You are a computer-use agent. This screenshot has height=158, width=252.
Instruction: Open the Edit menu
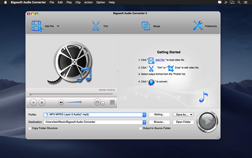[x=60, y=2]
